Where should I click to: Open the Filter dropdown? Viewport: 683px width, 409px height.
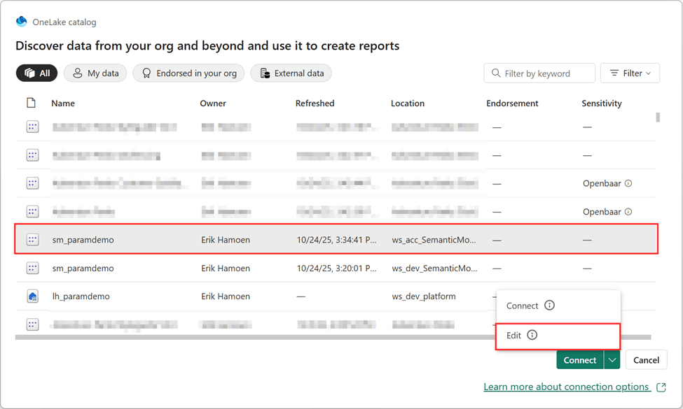630,73
